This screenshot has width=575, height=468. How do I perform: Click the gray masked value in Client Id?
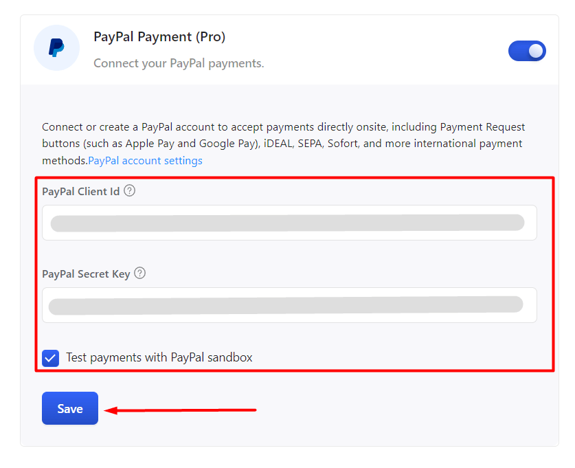(x=287, y=223)
